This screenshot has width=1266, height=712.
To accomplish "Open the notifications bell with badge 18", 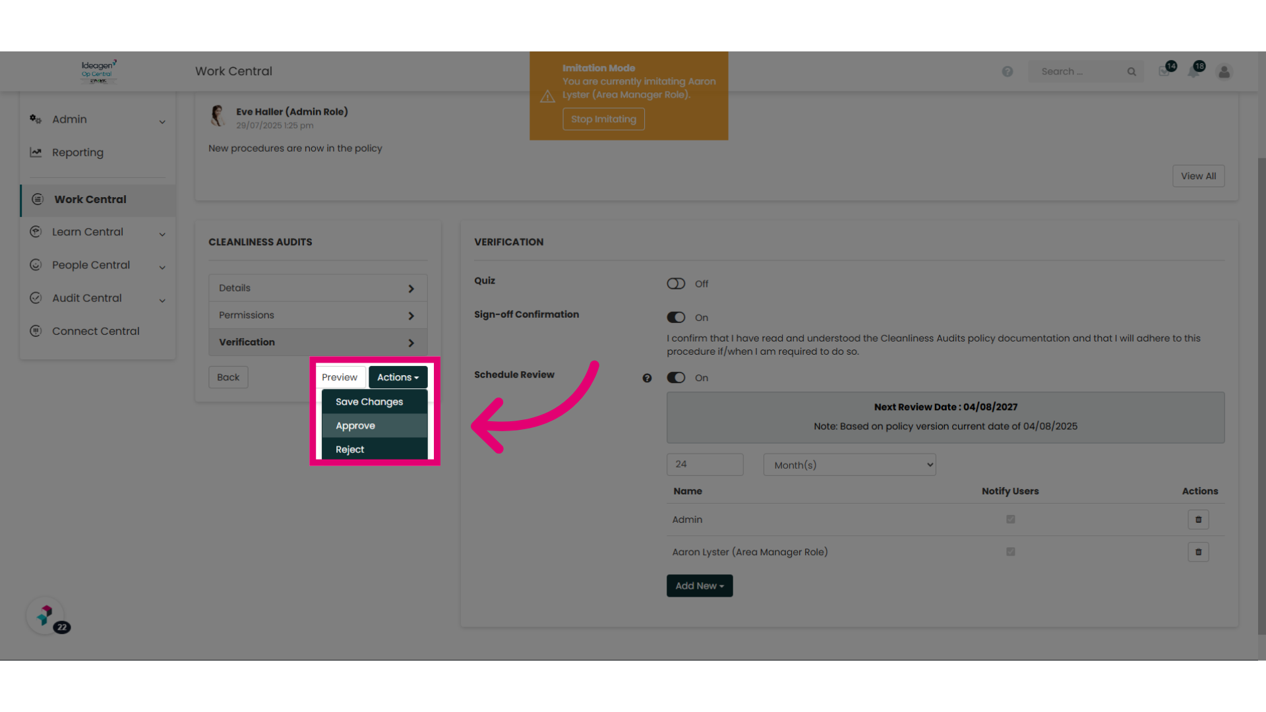I will coord(1194,71).
